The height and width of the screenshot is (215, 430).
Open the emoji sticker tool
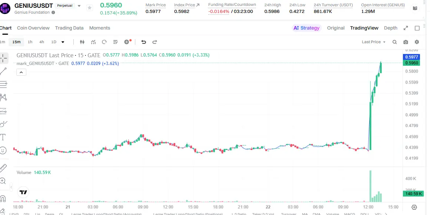(x=3, y=150)
